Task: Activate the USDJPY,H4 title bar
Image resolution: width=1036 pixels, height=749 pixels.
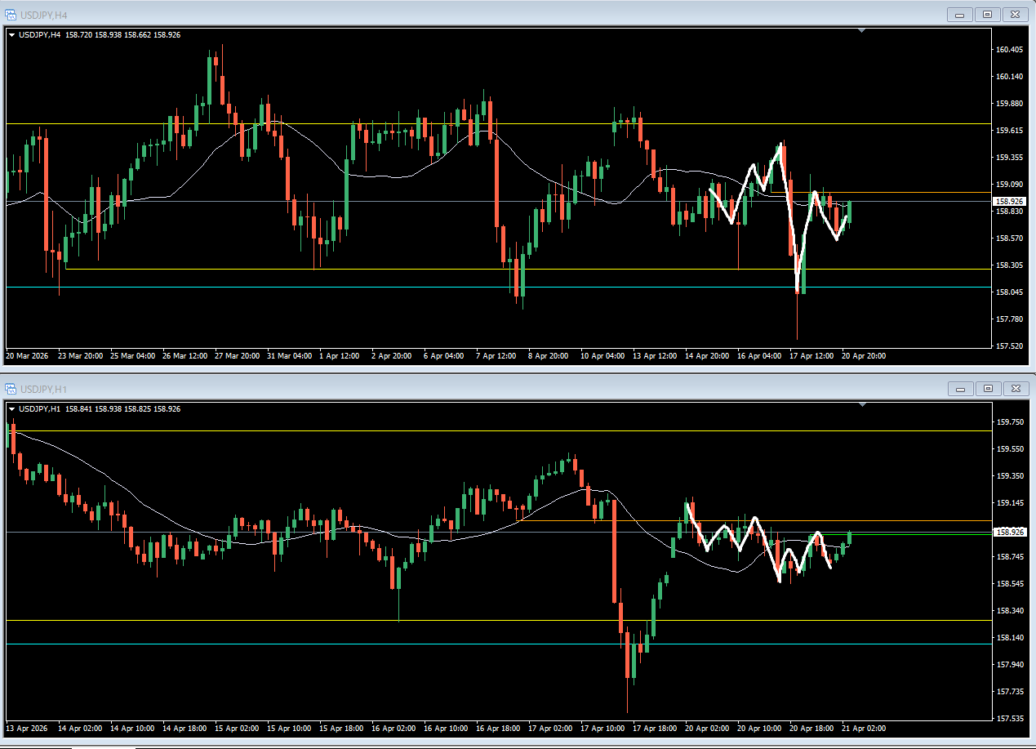Action: coord(474,14)
